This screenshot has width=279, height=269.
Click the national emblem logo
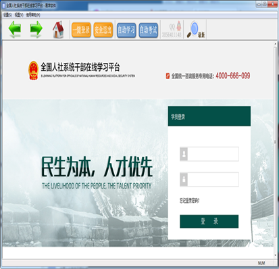pyautogui.click(x=33, y=70)
